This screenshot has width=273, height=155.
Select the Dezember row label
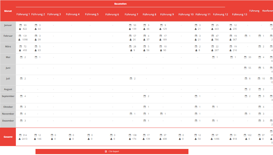pyautogui.click(x=8, y=121)
